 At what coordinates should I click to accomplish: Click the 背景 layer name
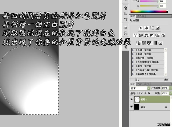tap(143, 107)
